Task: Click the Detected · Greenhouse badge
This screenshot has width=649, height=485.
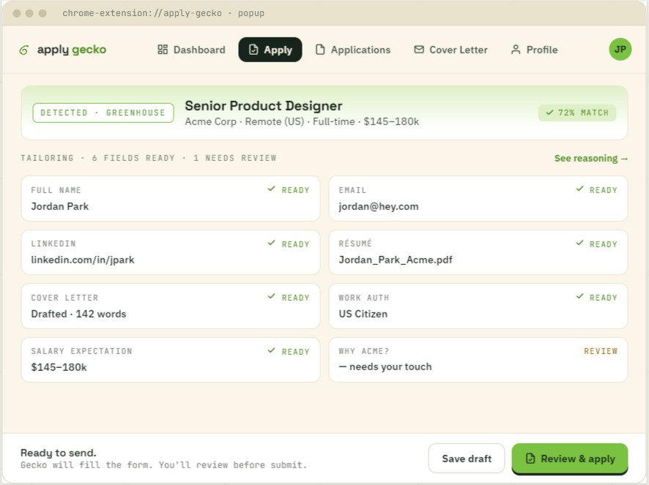Action: (x=103, y=113)
